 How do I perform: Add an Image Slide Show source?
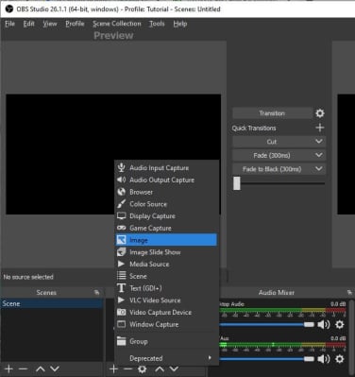(x=166, y=252)
